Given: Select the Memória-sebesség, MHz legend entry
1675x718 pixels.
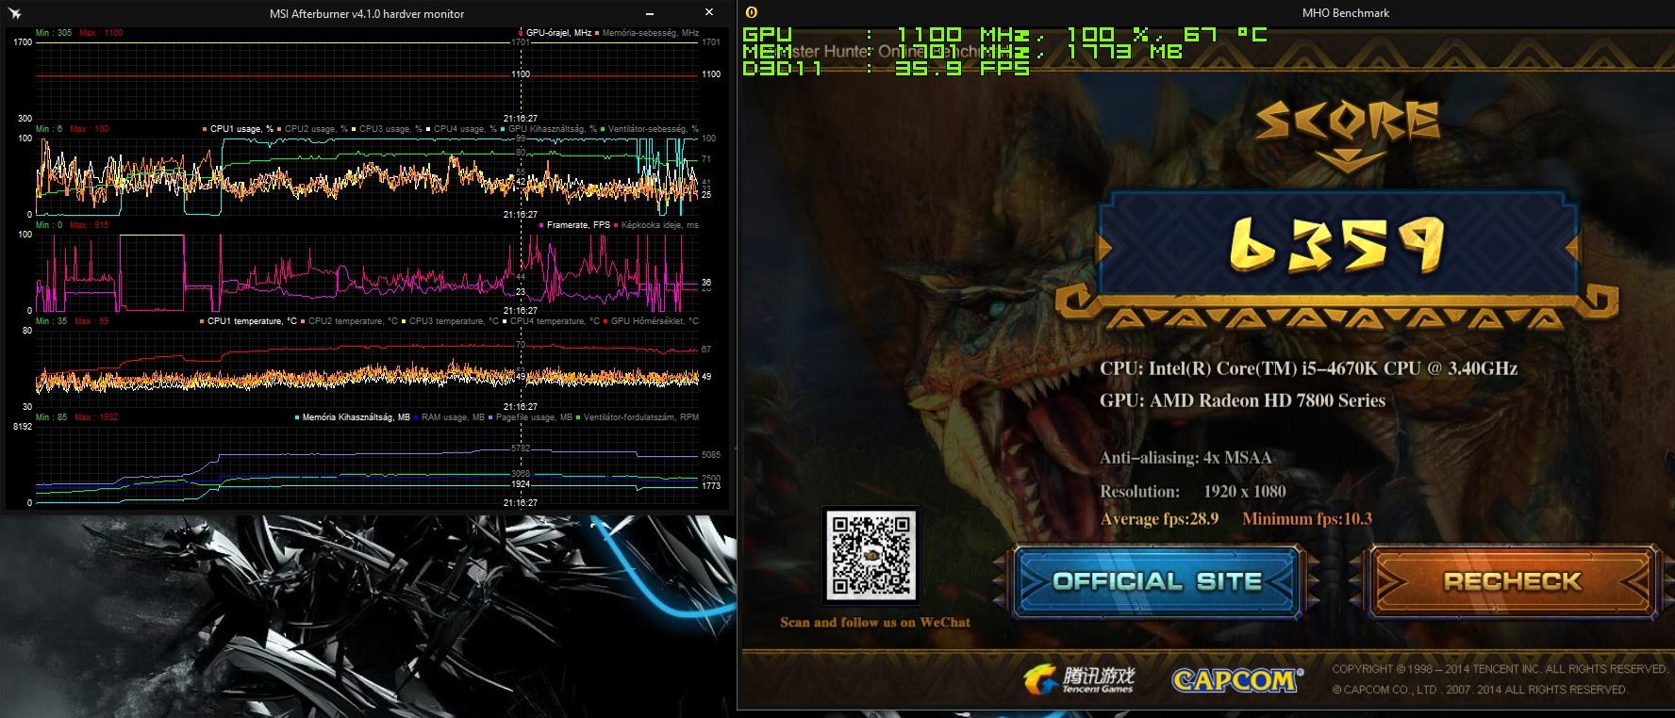Looking at the screenshot, I should [648, 33].
